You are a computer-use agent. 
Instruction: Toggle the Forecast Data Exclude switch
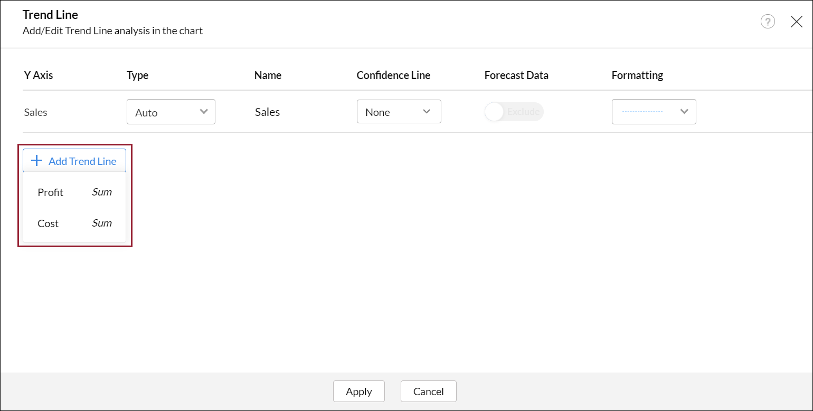coord(514,112)
